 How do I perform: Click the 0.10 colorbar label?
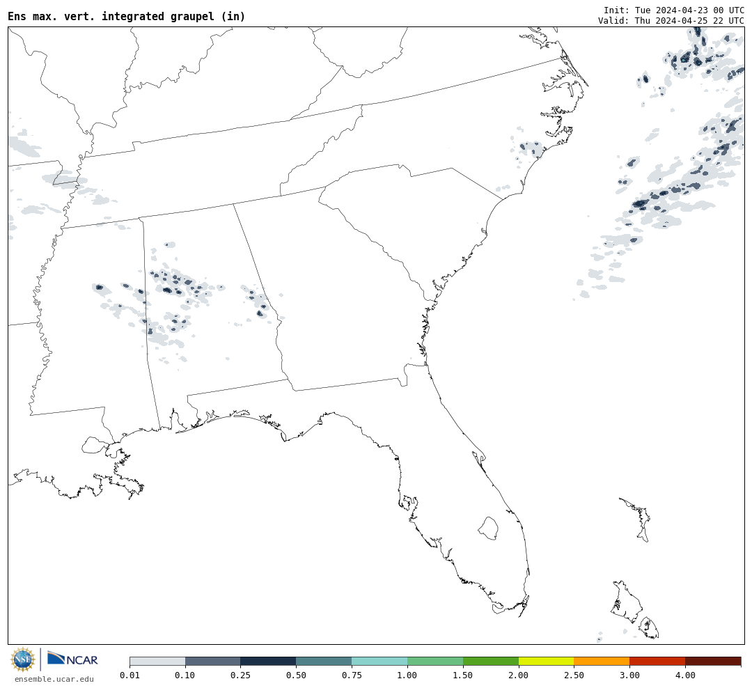pyautogui.click(x=185, y=675)
